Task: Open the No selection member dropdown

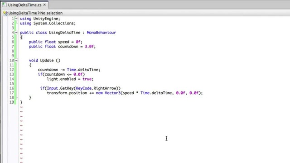Action: pos(51,13)
